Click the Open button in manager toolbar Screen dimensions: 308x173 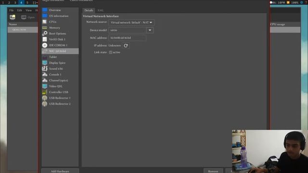(28, 17)
